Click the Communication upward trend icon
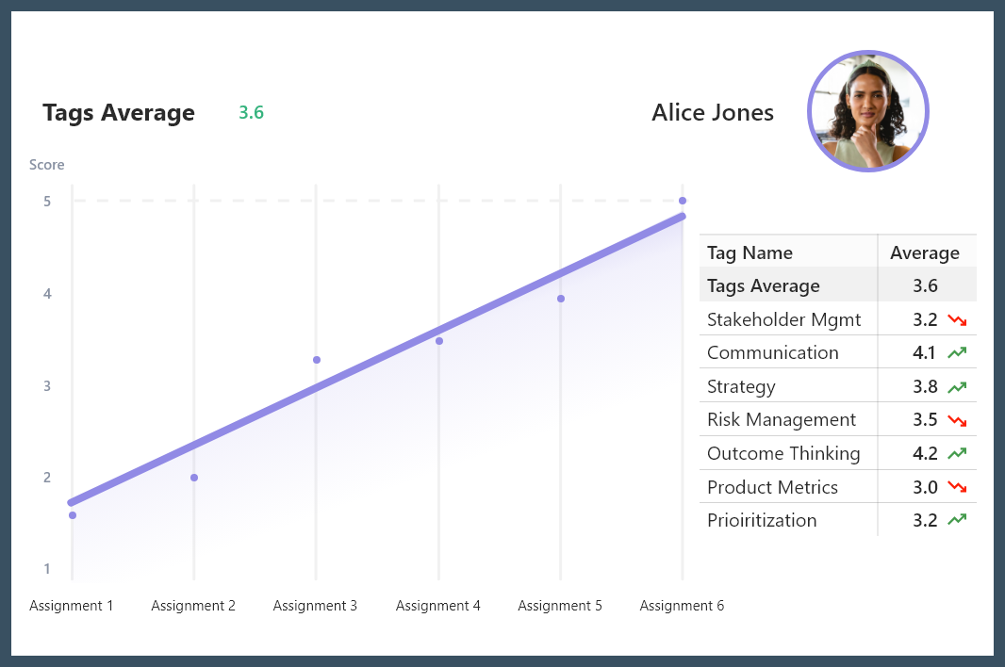Screen dimensions: 1005x667 958,353
